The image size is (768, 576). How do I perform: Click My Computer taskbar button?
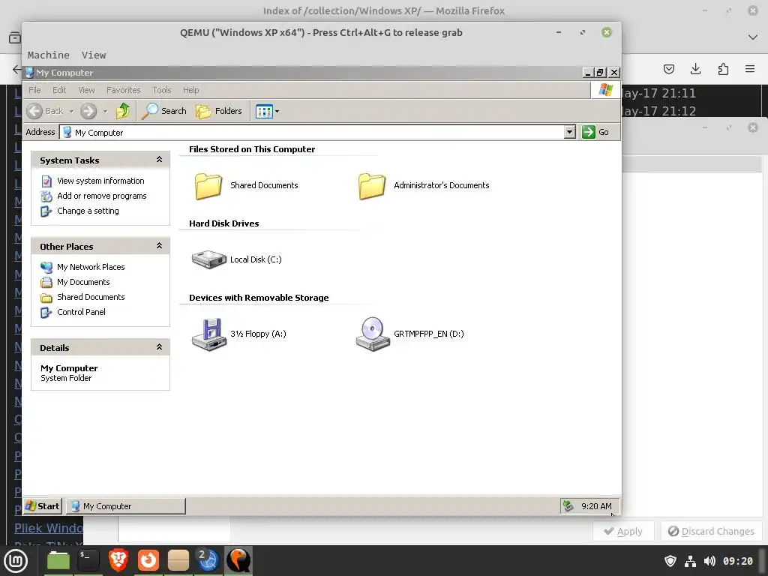pos(126,506)
